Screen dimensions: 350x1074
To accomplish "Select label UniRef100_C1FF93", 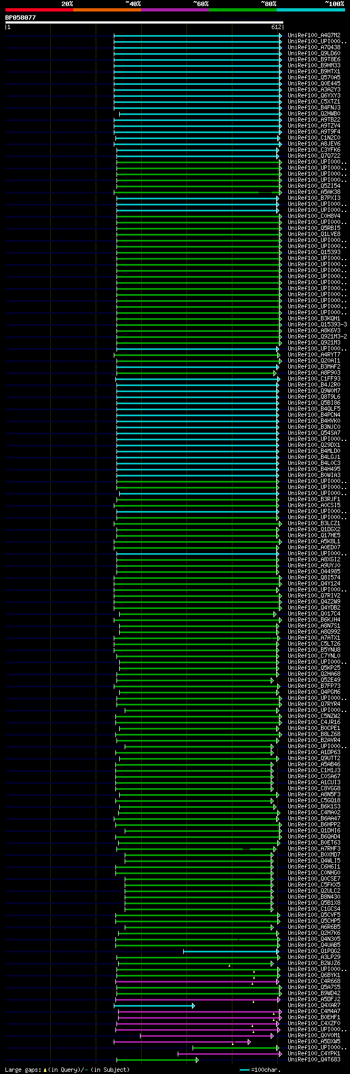I will point(314,379).
